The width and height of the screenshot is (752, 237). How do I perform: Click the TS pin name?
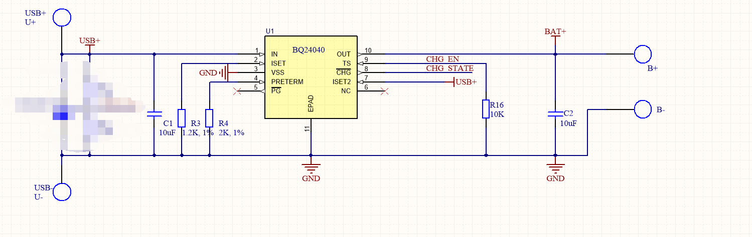(347, 63)
